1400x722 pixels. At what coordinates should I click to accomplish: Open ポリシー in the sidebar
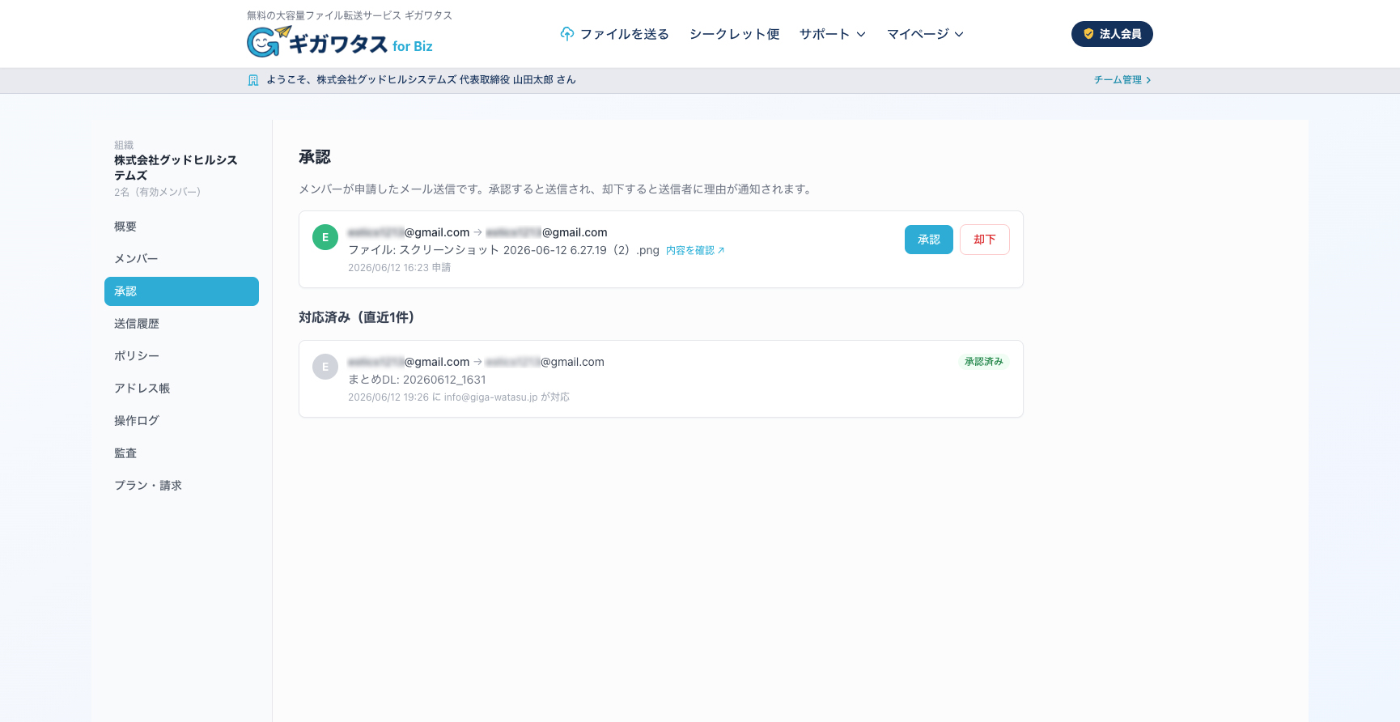pyautogui.click(x=181, y=356)
